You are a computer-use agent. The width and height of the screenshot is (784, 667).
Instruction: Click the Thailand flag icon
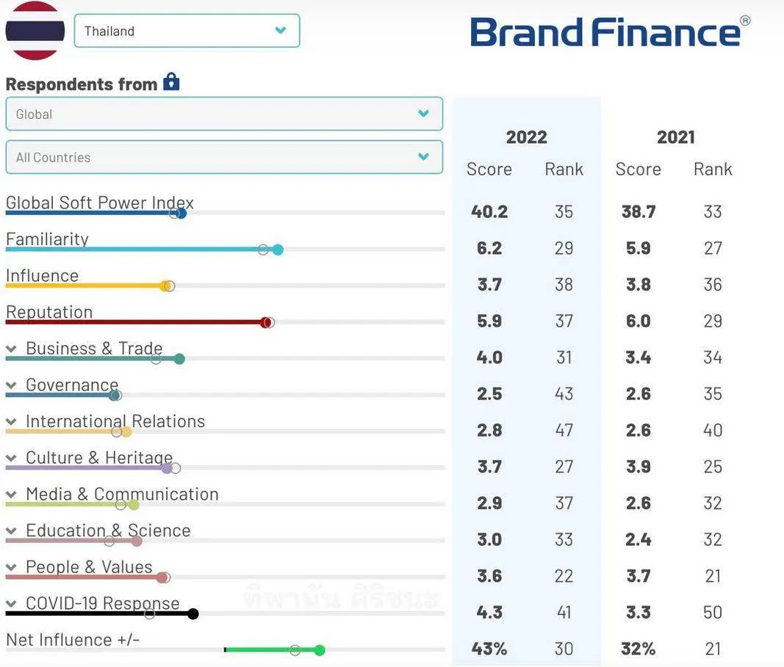coord(35,31)
